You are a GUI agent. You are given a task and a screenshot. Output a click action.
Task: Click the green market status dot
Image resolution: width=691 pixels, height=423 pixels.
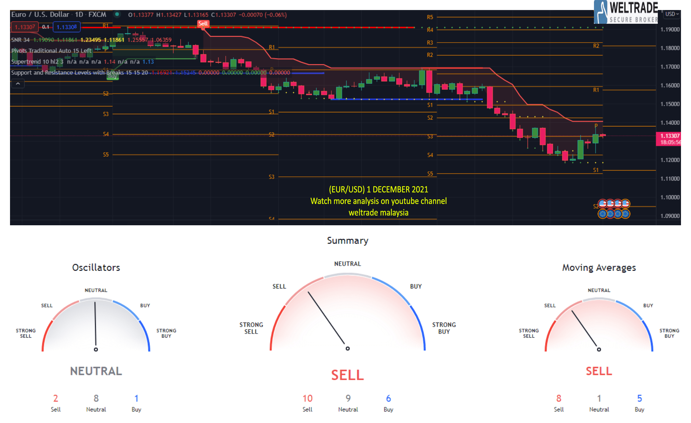[x=117, y=14]
